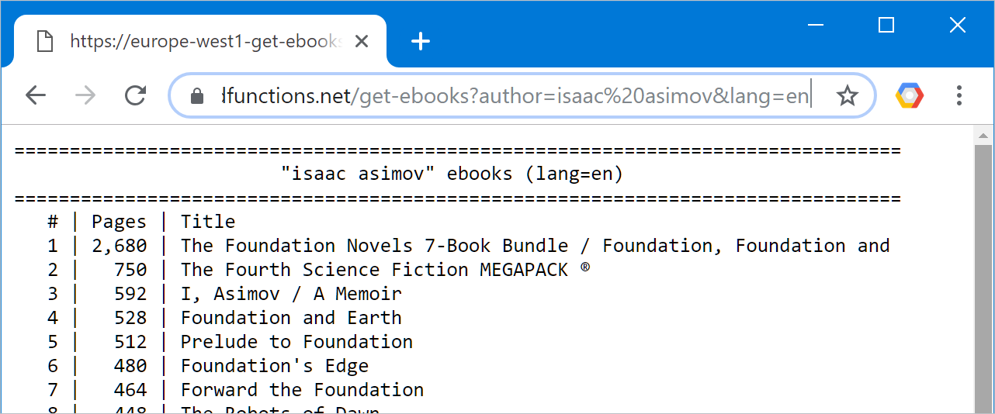Open a new tab with plus button
The width and height of the screenshot is (995, 414).
(420, 41)
